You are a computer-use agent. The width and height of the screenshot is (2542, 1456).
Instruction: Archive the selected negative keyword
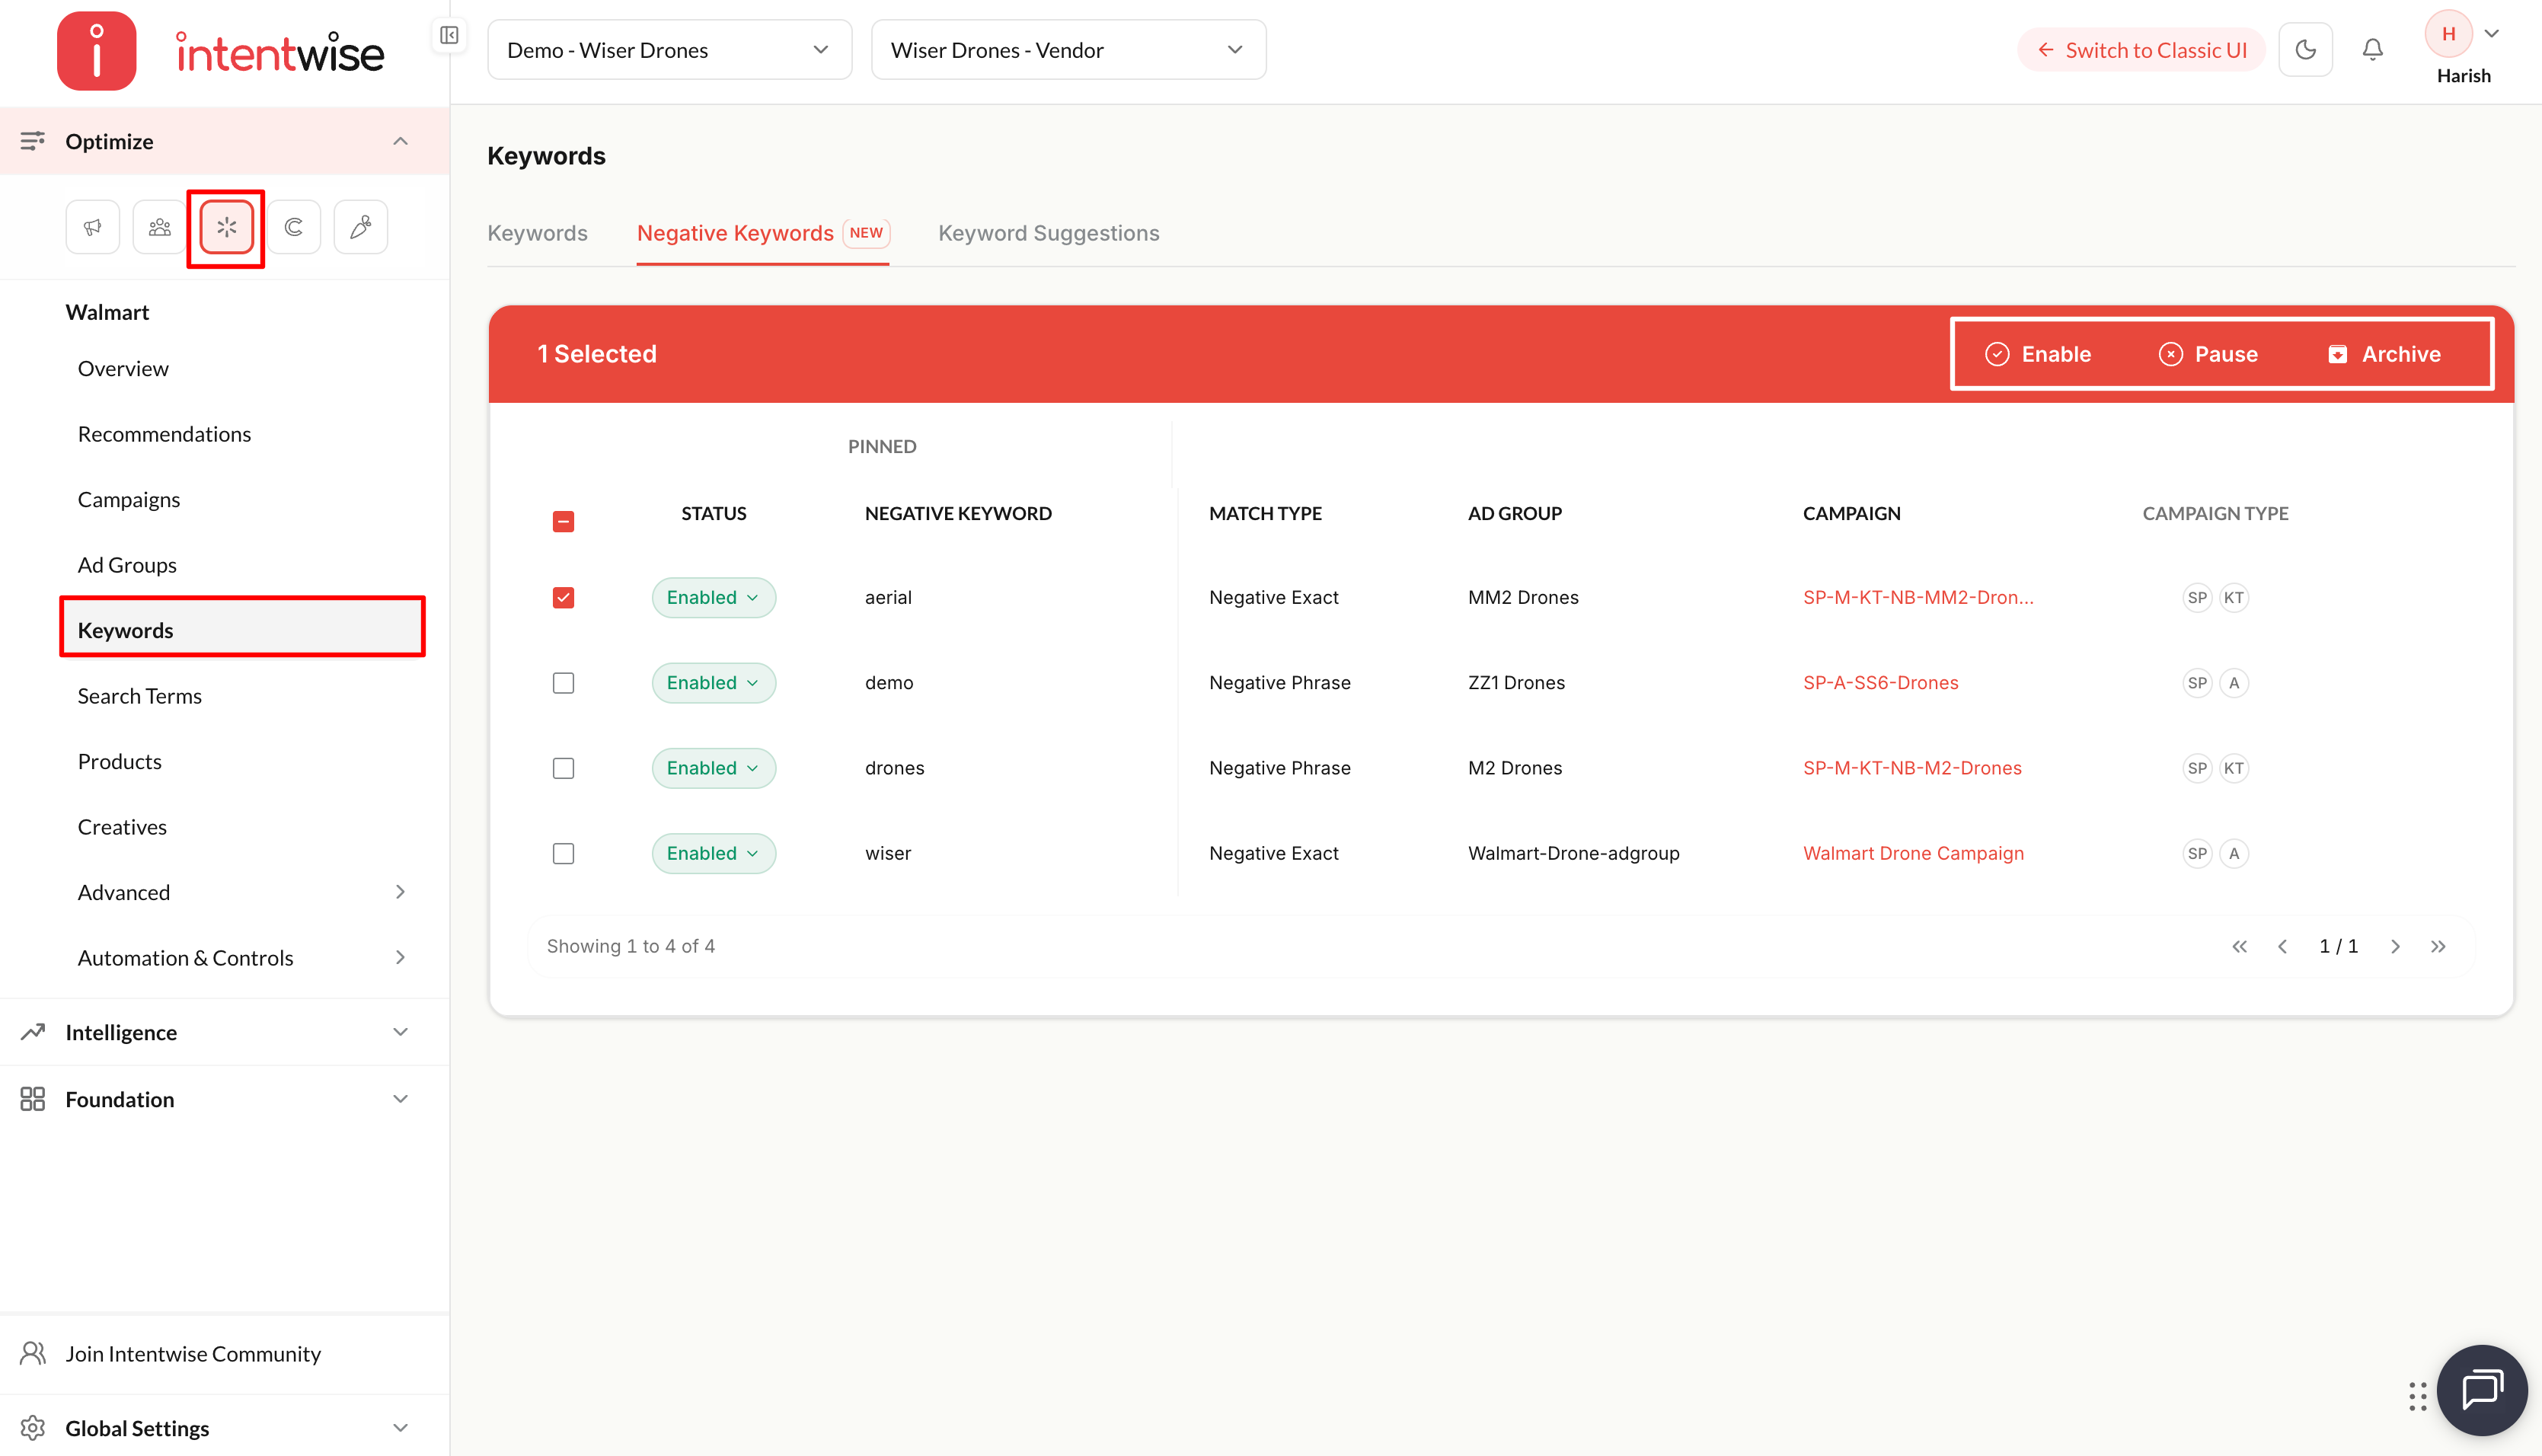coord(2384,354)
